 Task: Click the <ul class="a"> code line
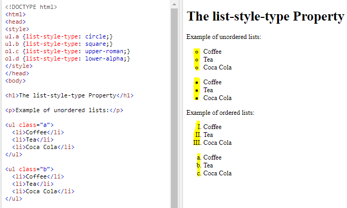(30, 125)
